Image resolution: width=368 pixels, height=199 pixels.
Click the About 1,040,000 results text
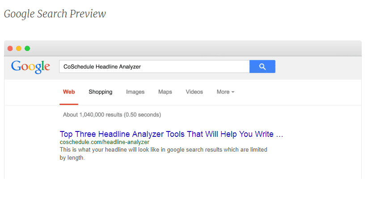[x=112, y=115]
